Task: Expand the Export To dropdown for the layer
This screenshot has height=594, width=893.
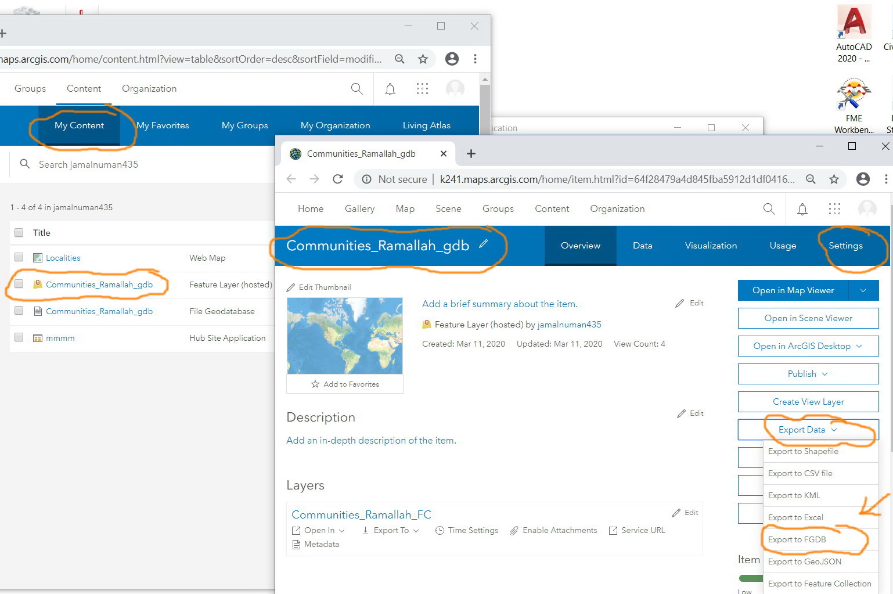Action: (x=390, y=530)
